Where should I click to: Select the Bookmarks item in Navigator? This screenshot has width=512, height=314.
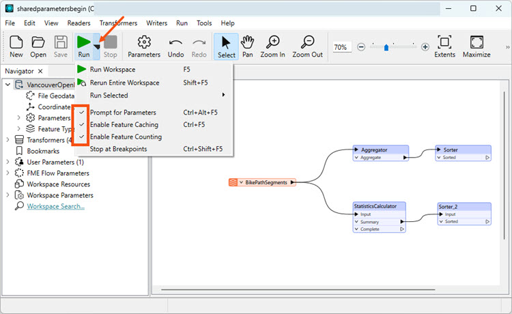tap(43, 151)
